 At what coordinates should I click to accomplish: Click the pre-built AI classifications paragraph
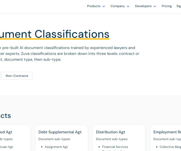pyautogui.click(x=70, y=54)
